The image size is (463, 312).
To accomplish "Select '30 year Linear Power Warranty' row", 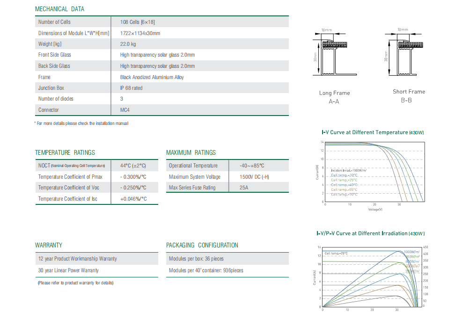I will 97,270.
